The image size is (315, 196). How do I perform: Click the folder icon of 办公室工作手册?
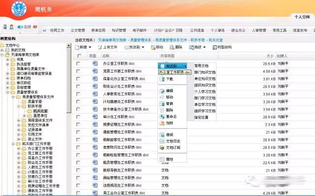(x=24, y=148)
